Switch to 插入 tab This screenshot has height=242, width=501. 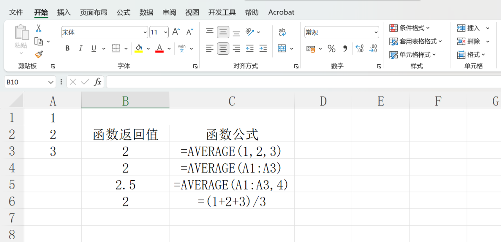[64, 13]
